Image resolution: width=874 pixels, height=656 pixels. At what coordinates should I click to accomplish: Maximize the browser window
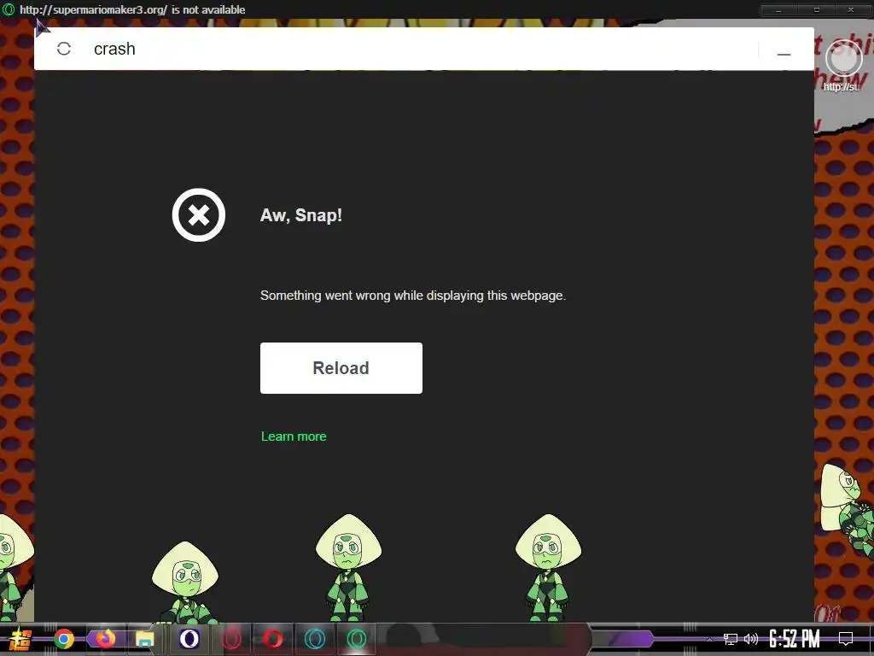point(817,9)
